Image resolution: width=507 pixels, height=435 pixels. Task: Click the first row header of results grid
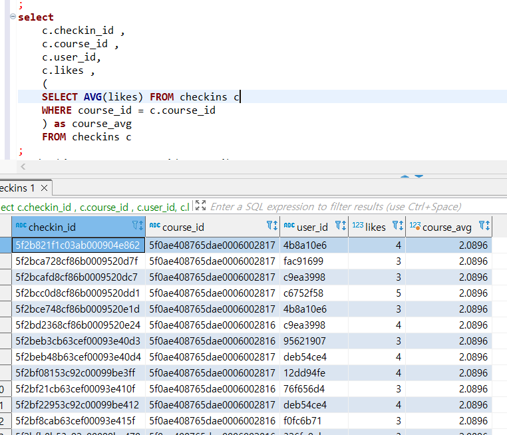click(x=5, y=245)
